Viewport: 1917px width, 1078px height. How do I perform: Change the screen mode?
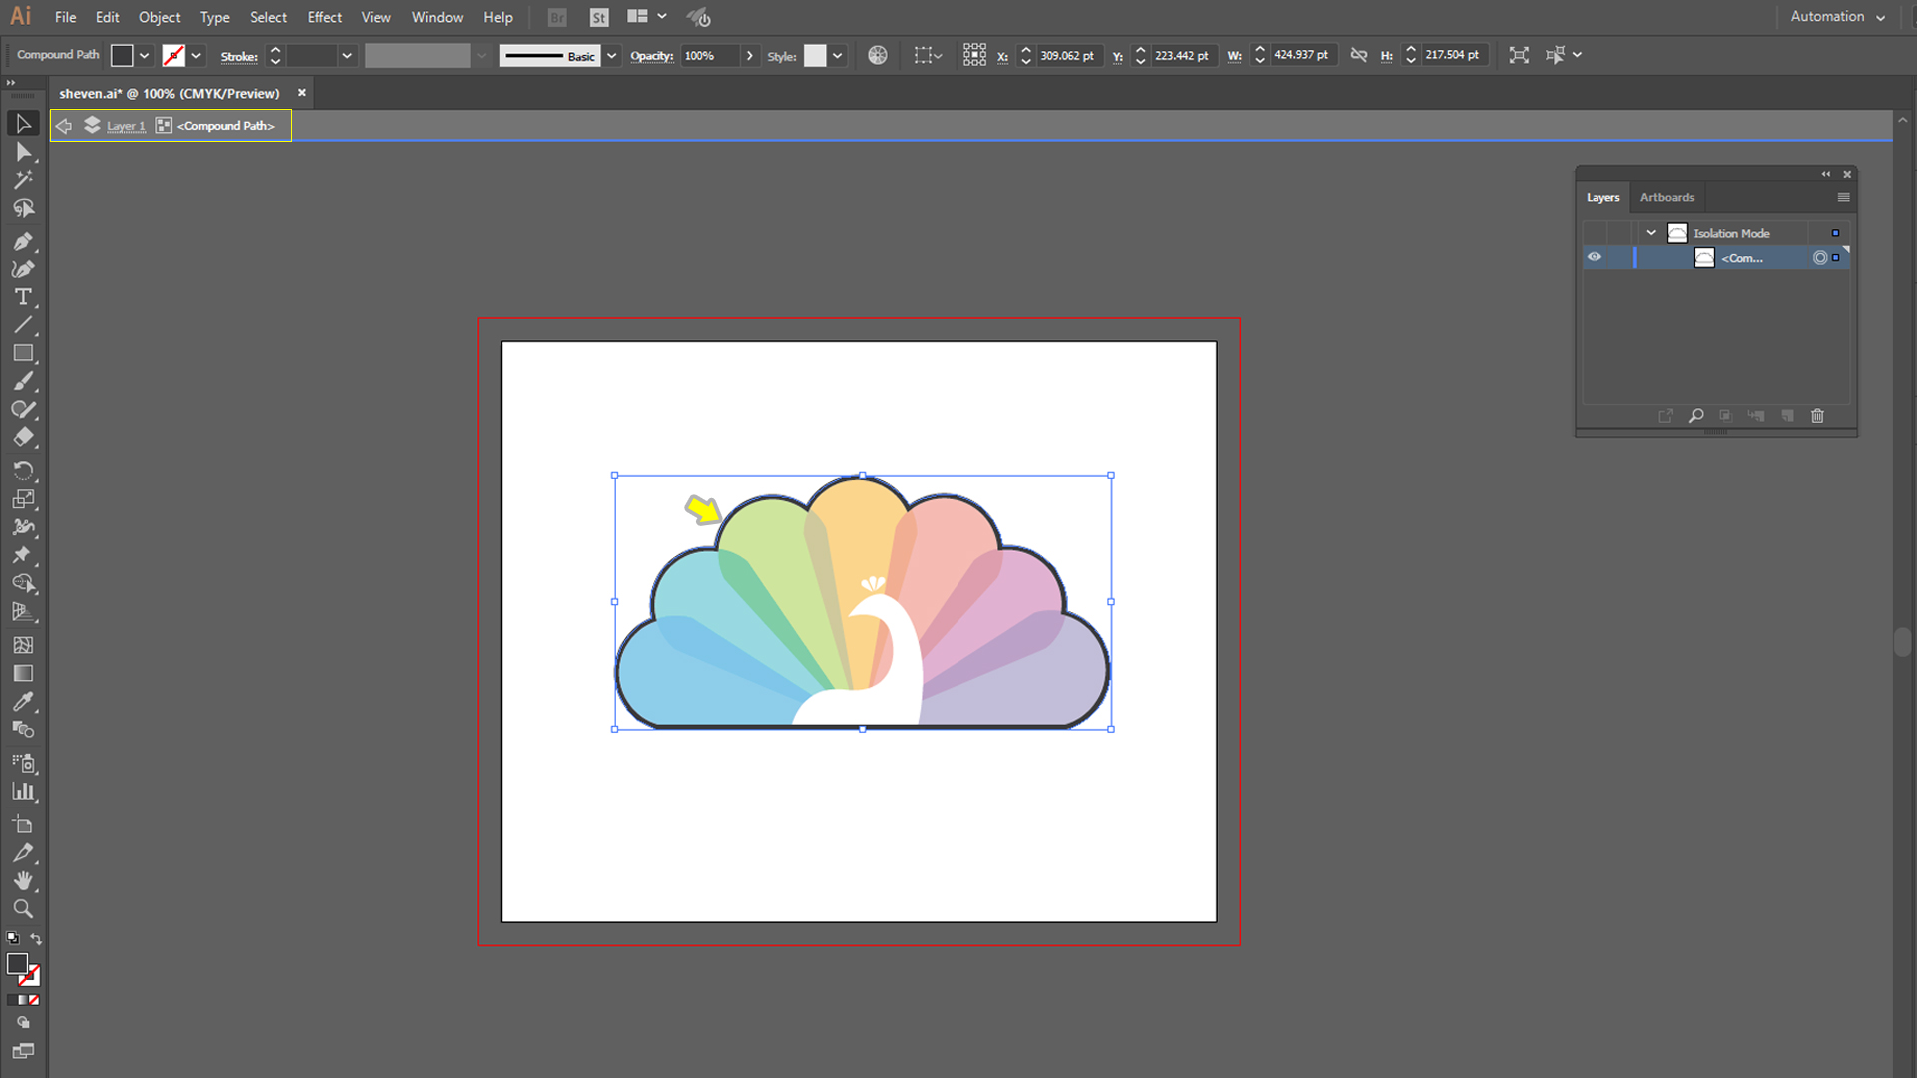point(23,1051)
